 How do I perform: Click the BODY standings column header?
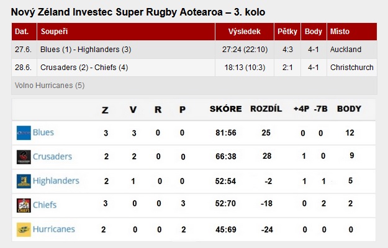349,108
